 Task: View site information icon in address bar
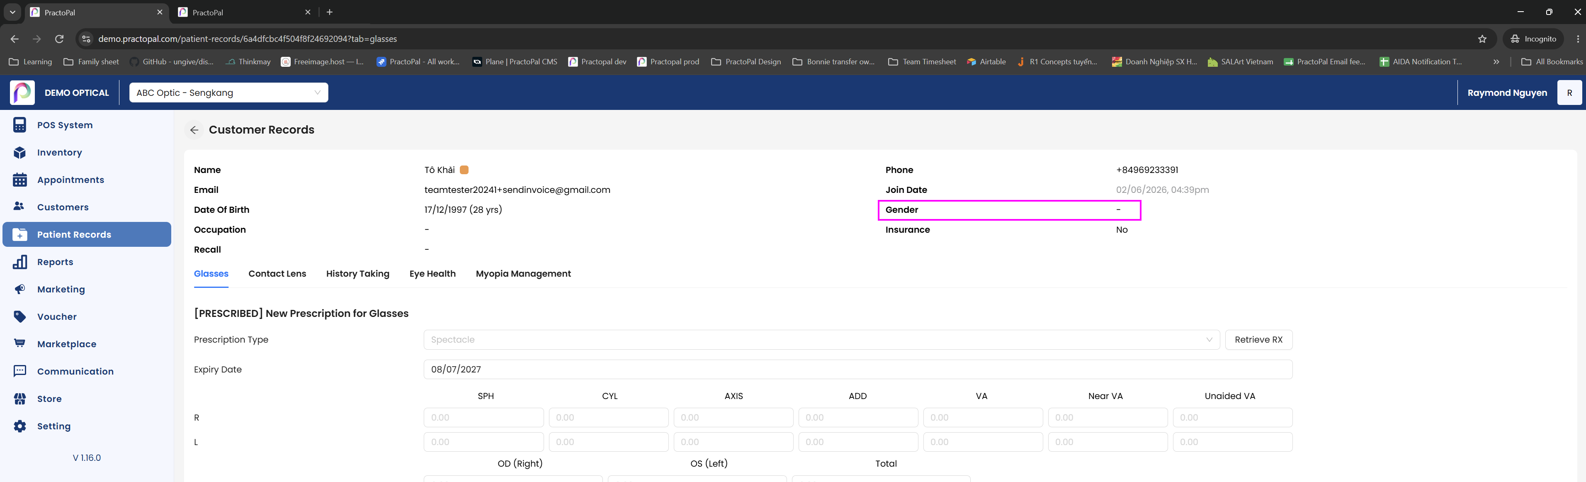(x=86, y=39)
